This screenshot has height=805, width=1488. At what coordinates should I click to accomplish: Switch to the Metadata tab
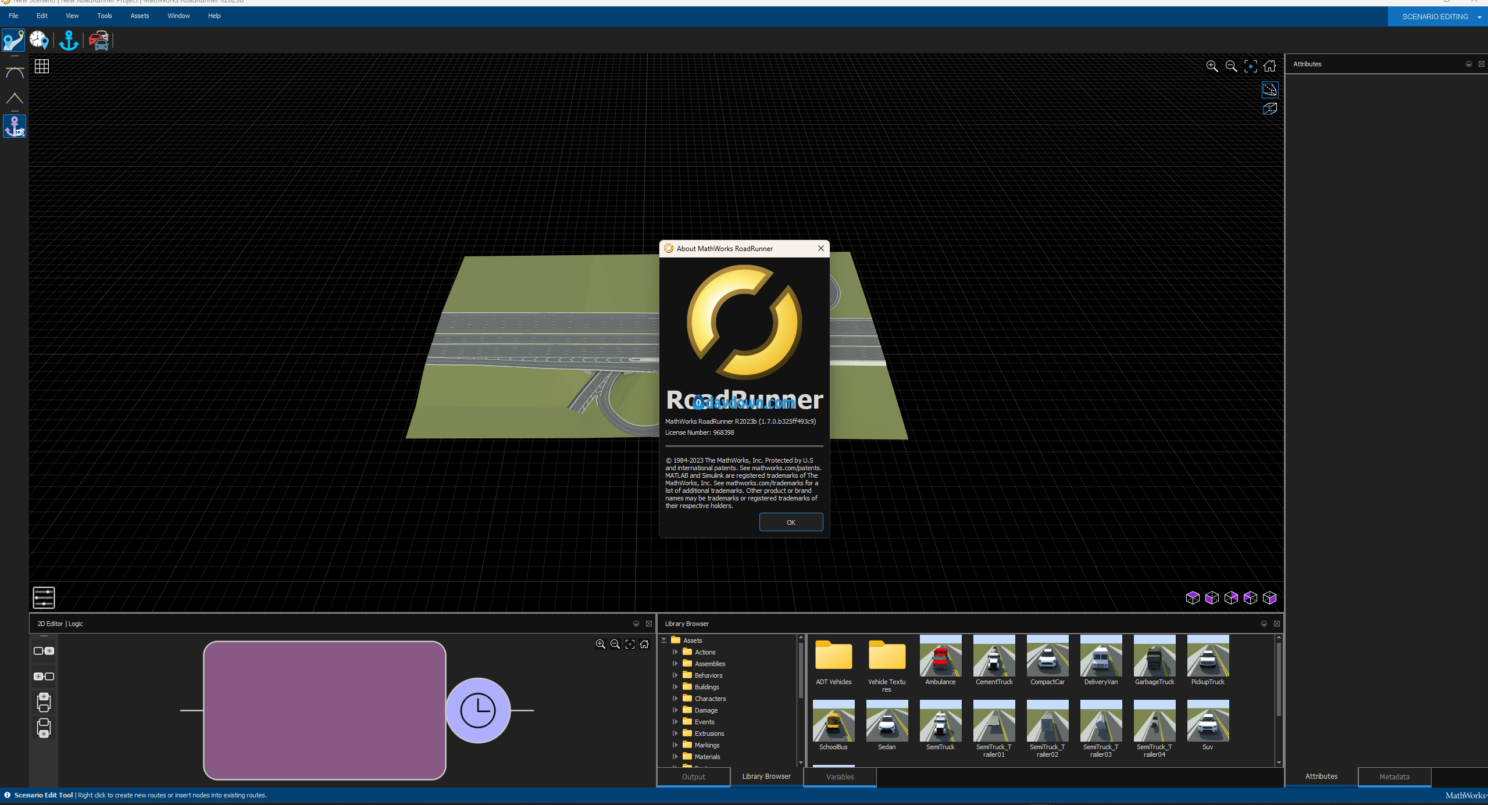(1394, 777)
